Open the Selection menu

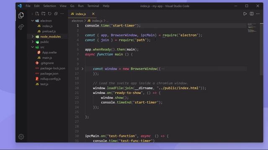click(49, 6)
